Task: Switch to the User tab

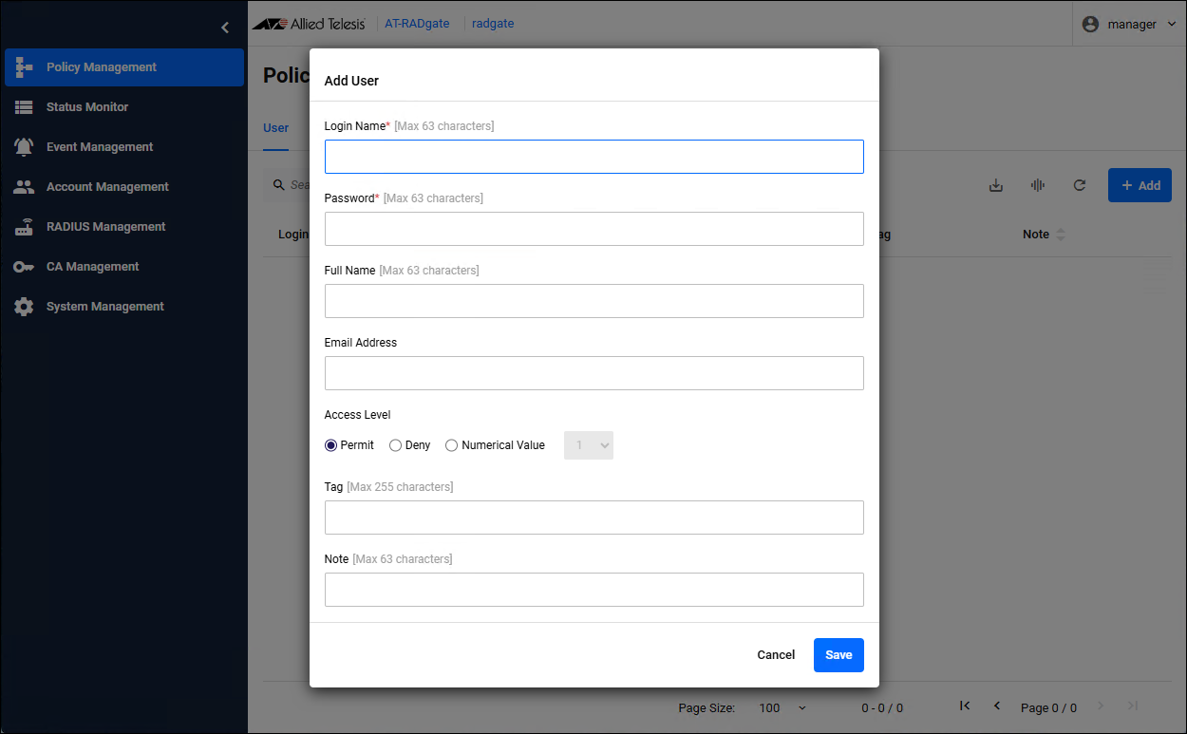Action: [x=276, y=128]
